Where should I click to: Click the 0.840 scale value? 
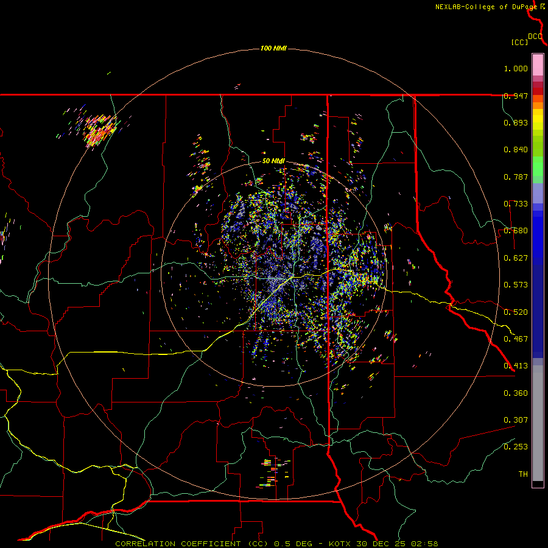[516, 150]
